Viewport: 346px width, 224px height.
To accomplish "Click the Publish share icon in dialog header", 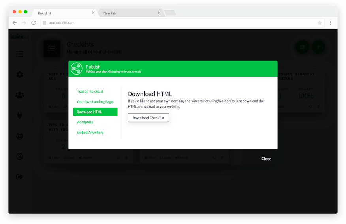I will click(x=77, y=69).
